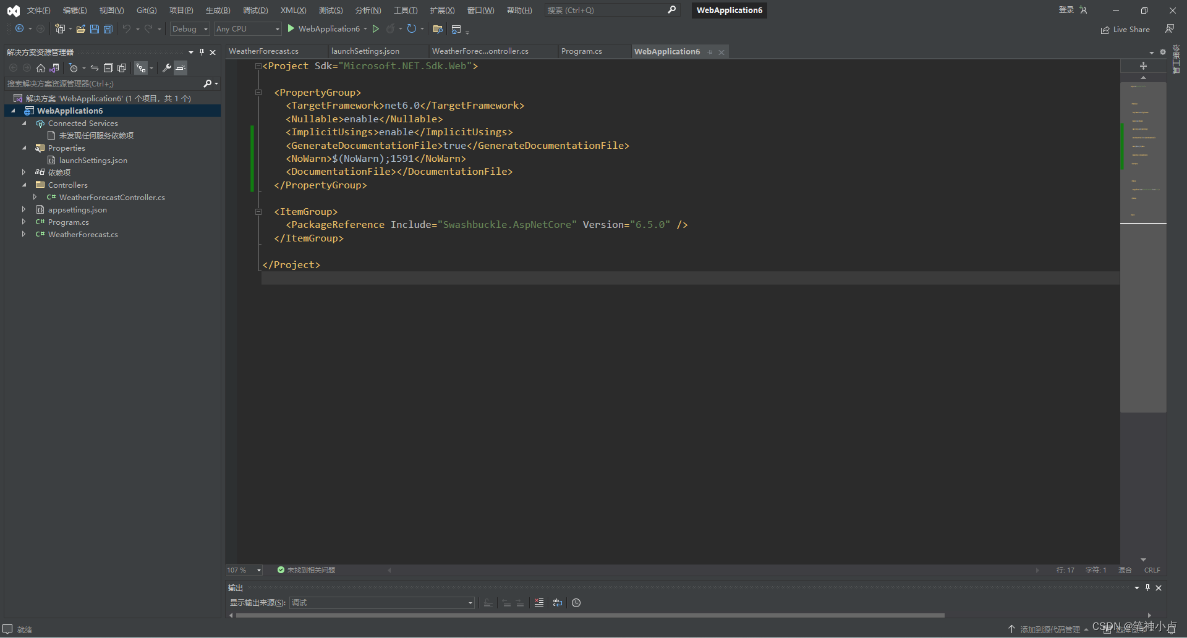Open Solution Explorer Properties wrench icon

point(166,68)
